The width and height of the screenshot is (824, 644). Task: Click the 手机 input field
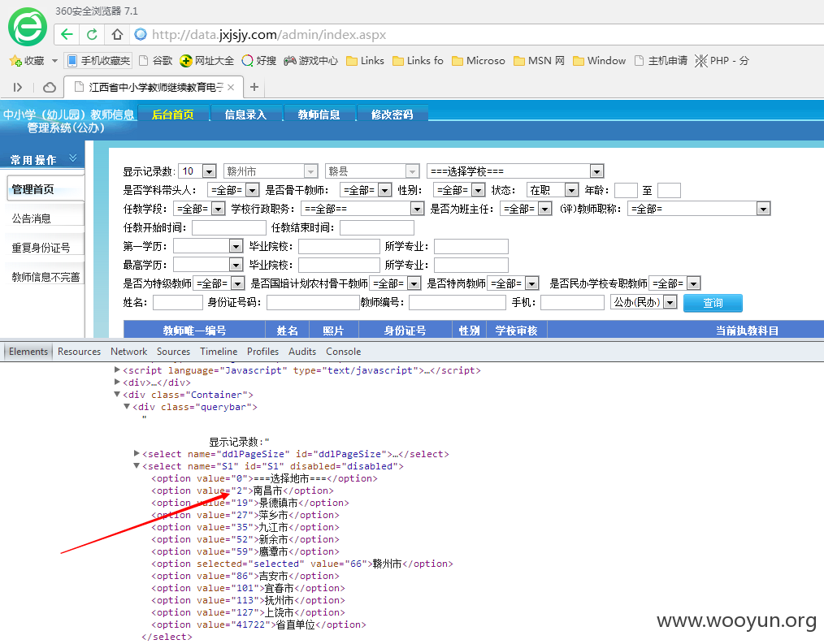572,303
